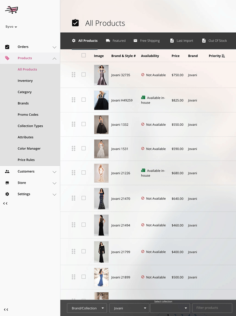Open the Brands sidebar link

tap(23, 103)
